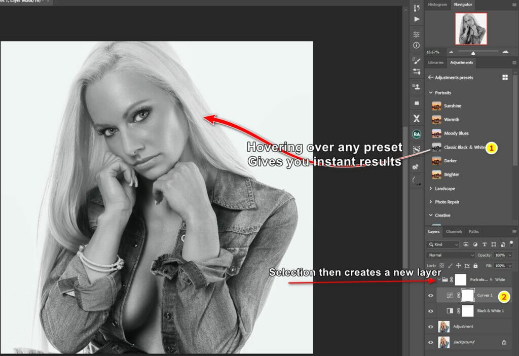Screen dimensions: 519x356
Task: Click the 16.67% zoom value field
Action: (433, 52)
